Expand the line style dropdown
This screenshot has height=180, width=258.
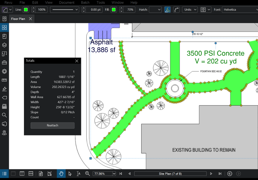point(77,10)
